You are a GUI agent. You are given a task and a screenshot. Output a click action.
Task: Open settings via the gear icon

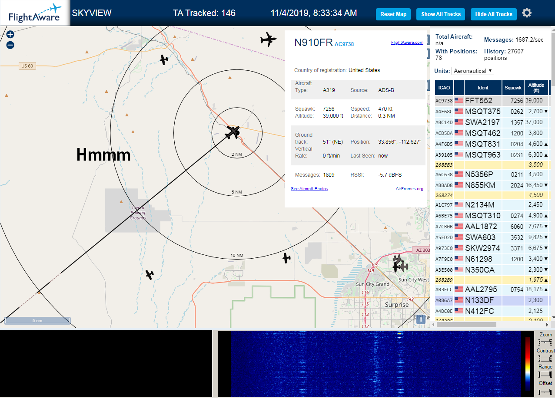(527, 13)
